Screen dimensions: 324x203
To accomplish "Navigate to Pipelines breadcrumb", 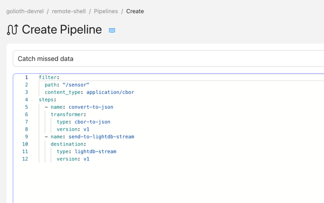I will pyautogui.click(x=106, y=11).
